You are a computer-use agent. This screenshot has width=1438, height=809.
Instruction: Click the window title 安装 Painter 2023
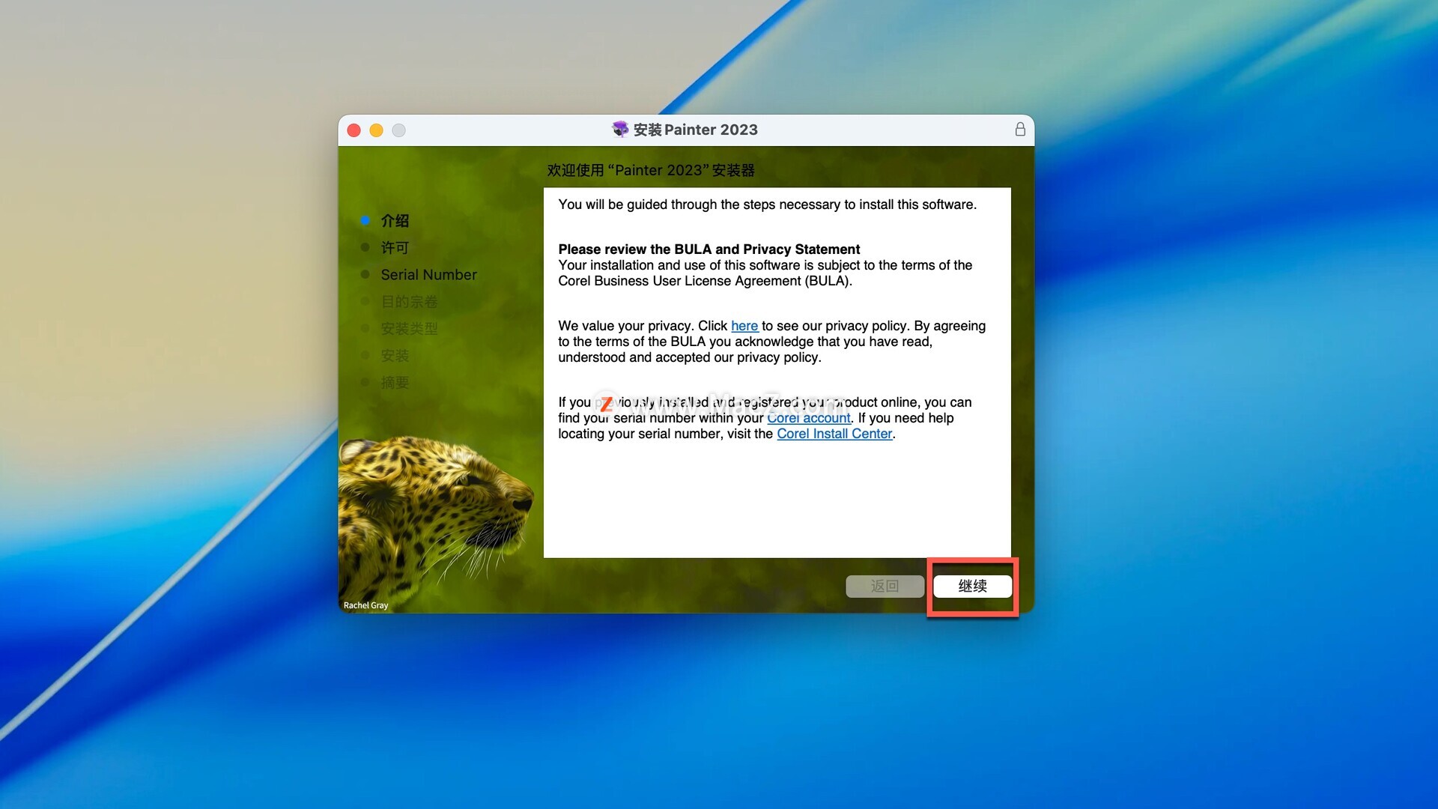coord(695,130)
